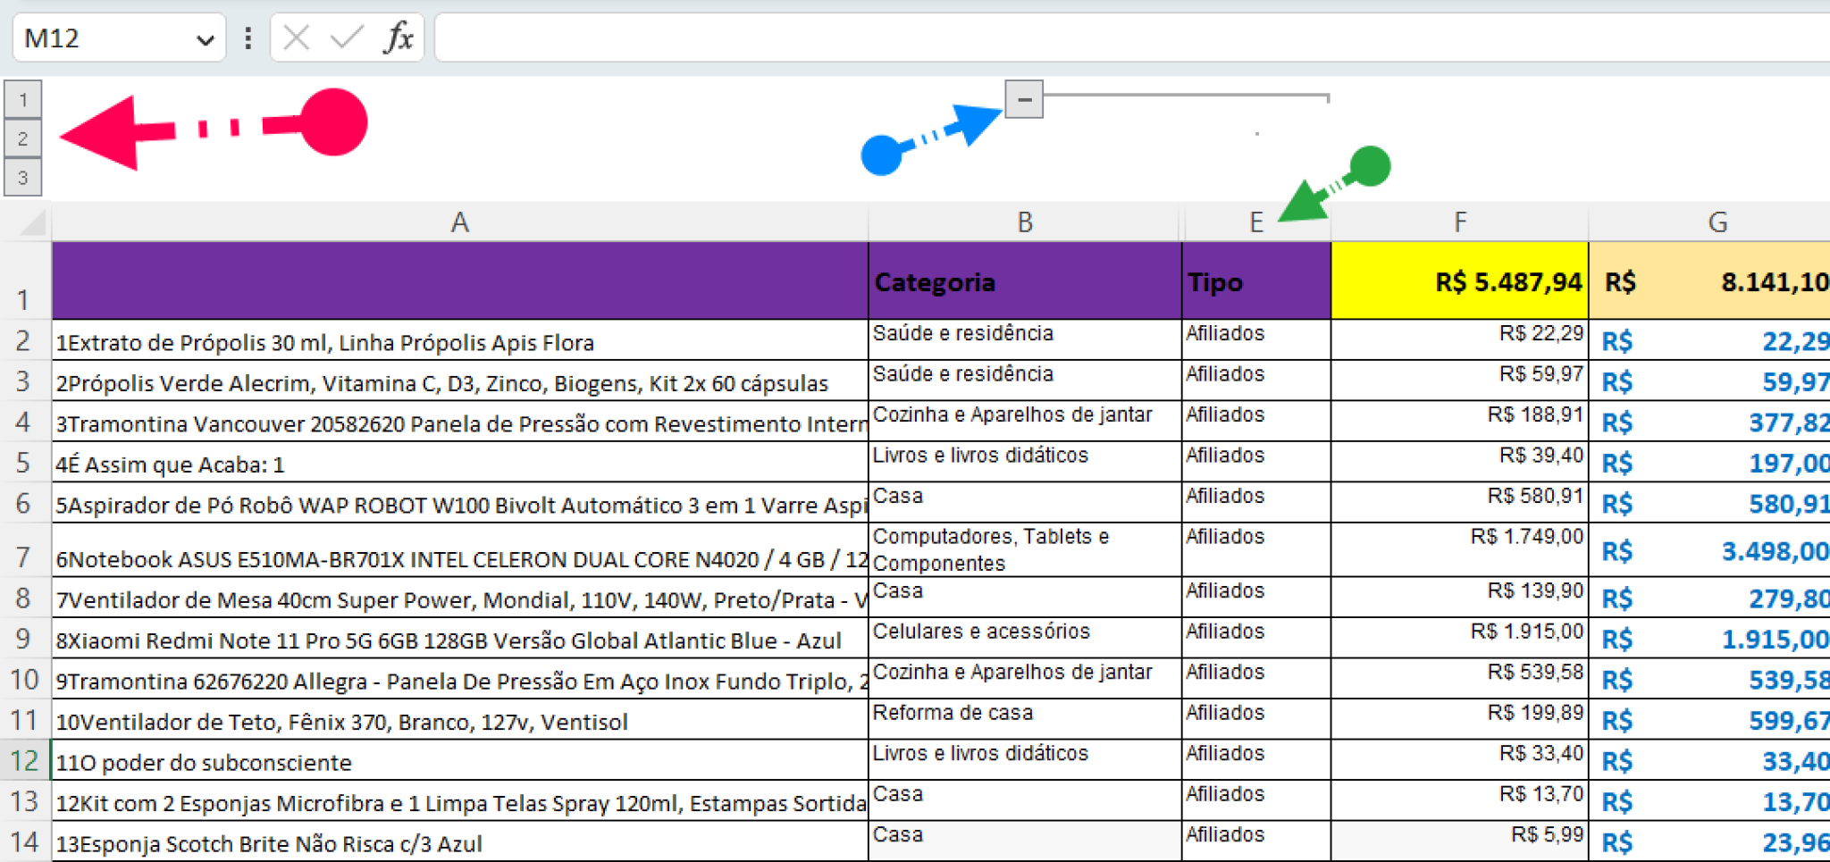Click outline level 2 button

(x=22, y=138)
